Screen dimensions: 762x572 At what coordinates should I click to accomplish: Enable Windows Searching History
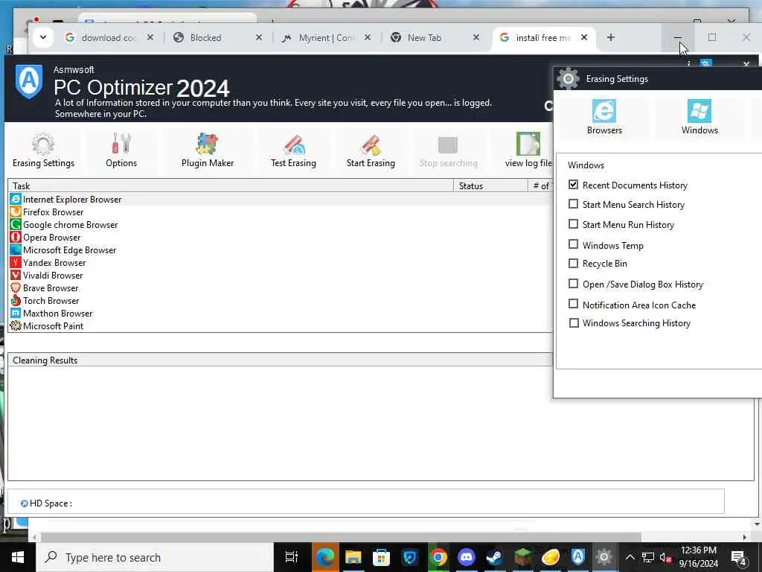click(x=574, y=323)
